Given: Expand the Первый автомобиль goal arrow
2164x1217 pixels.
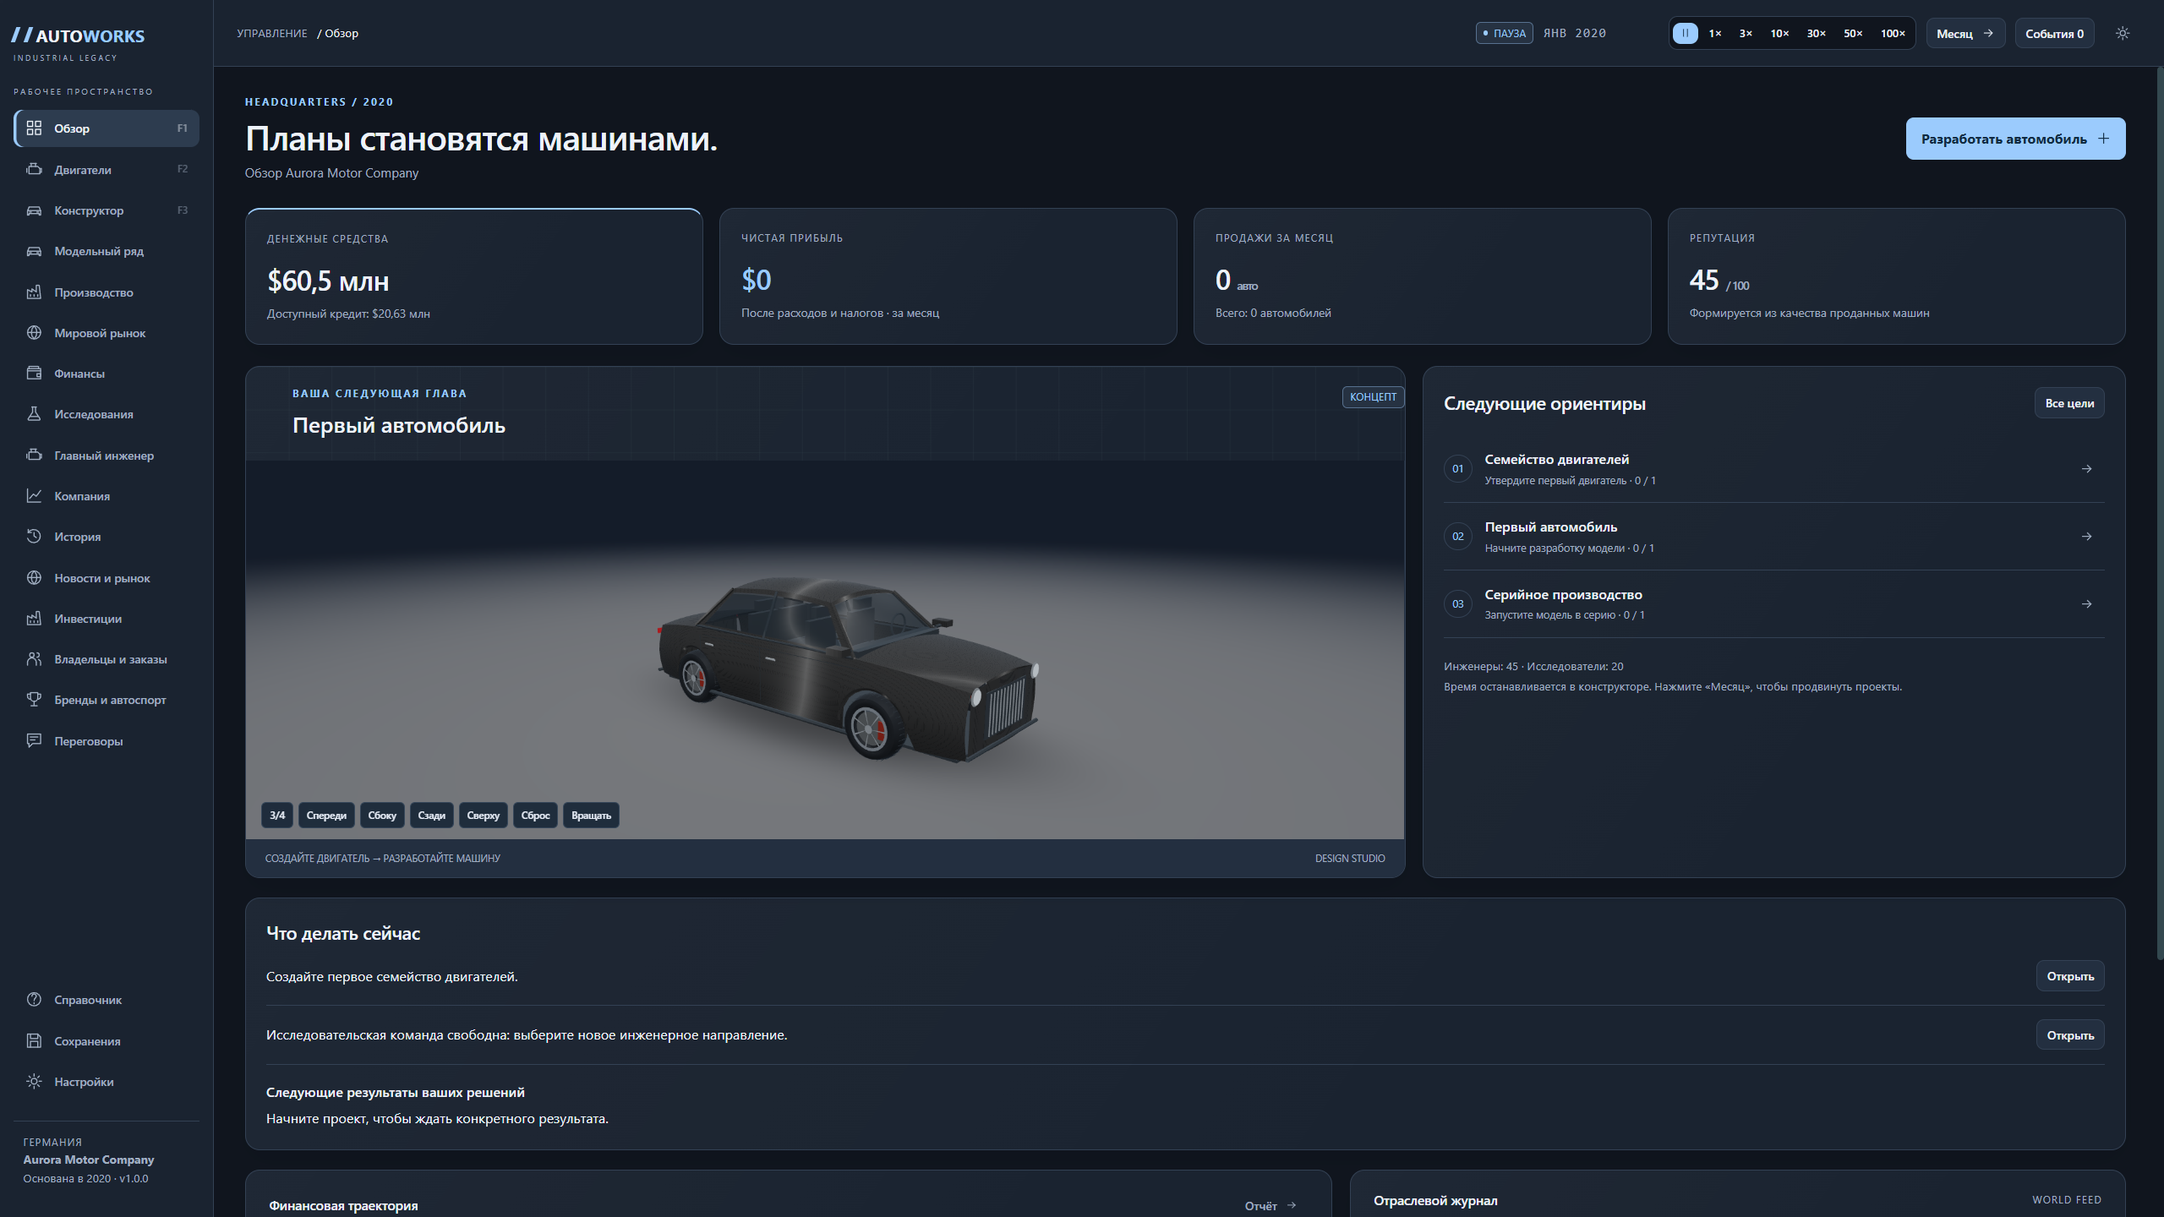Looking at the screenshot, I should point(2086,537).
